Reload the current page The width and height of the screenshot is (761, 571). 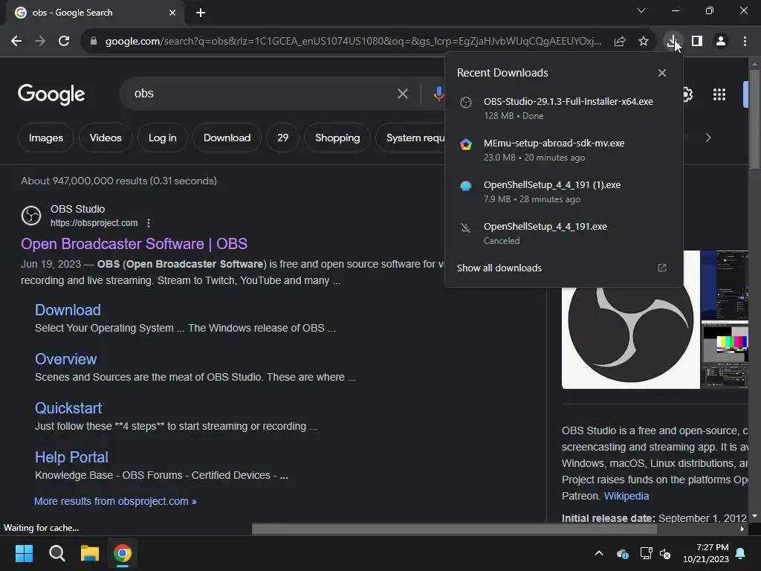pos(64,42)
